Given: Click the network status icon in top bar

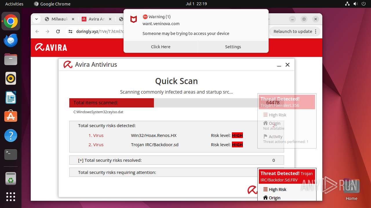Looking at the screenshot, I should (x=348, y=4).
